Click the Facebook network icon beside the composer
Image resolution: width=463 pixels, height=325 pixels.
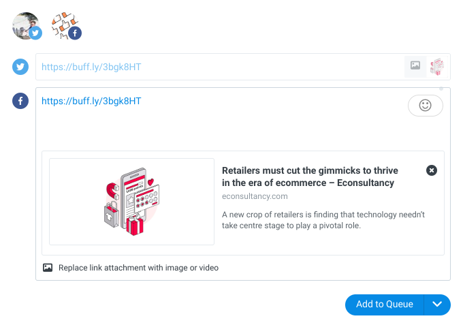[20, 101]
